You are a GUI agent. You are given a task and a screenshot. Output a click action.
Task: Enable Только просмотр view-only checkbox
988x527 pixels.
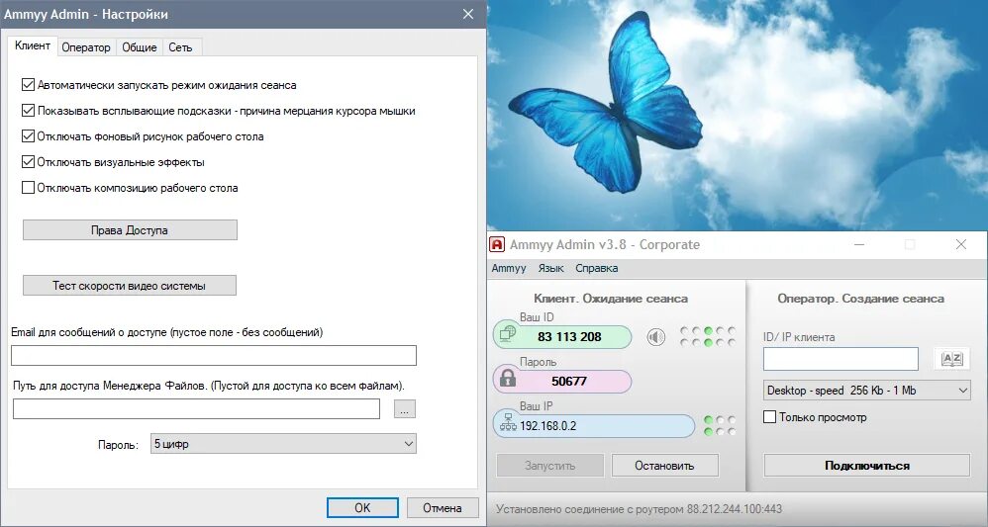[x=769, y=417]
